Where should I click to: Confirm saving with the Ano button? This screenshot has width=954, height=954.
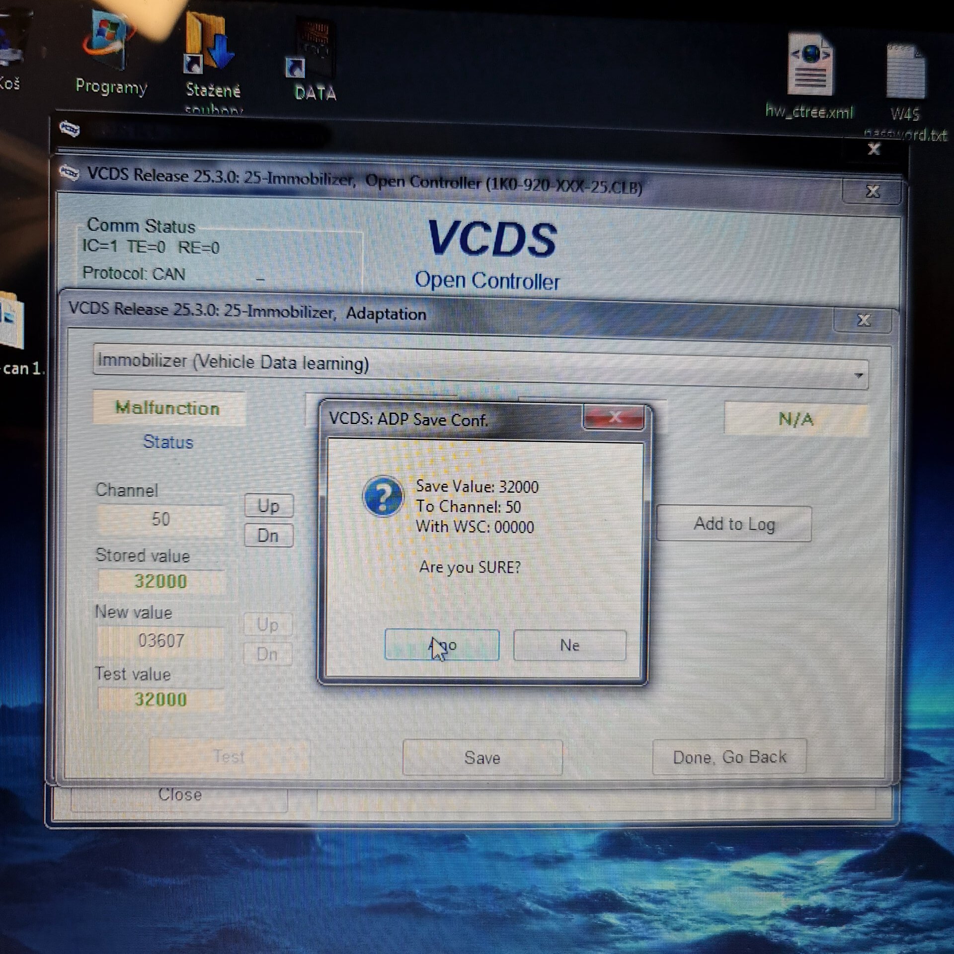tap(442, 645)
